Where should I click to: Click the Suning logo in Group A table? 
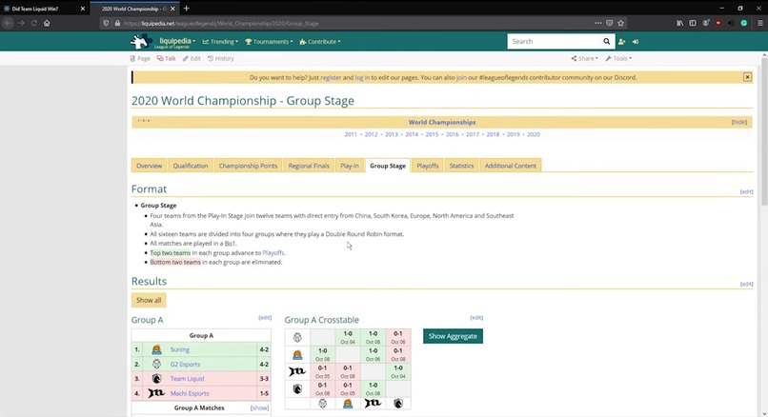click(156, 349)
